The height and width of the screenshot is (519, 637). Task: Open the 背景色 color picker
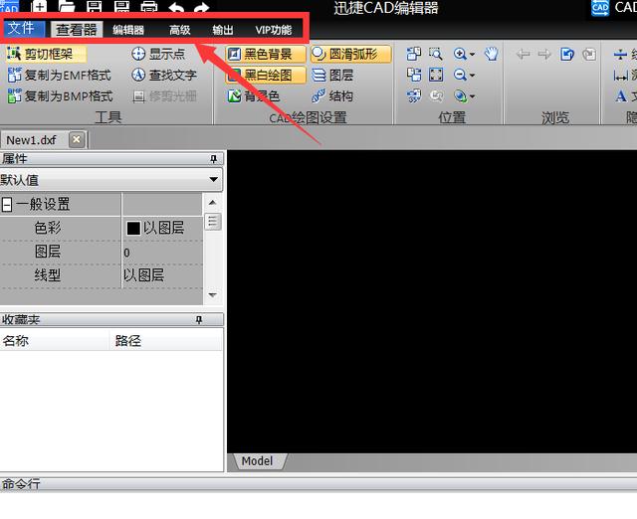254,96
